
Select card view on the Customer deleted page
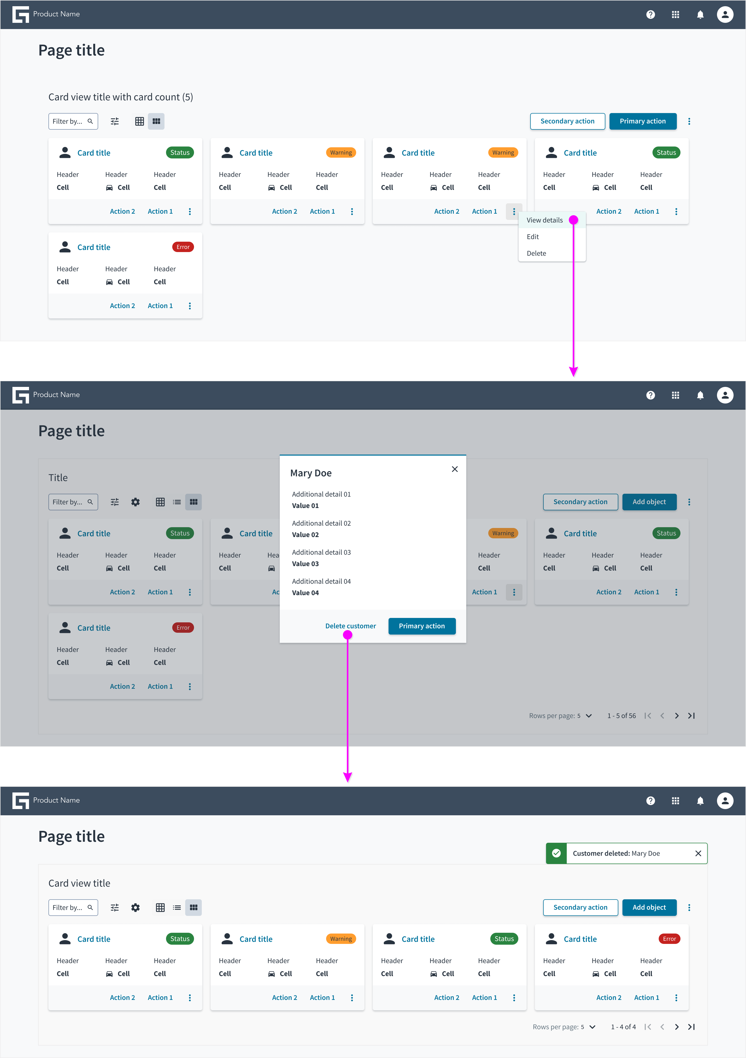[x=193, y=907]
